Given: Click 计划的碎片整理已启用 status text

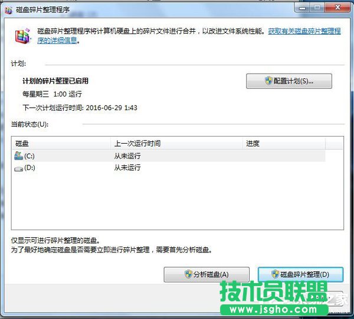Looking at the screenshot, I should pos(55,81).
